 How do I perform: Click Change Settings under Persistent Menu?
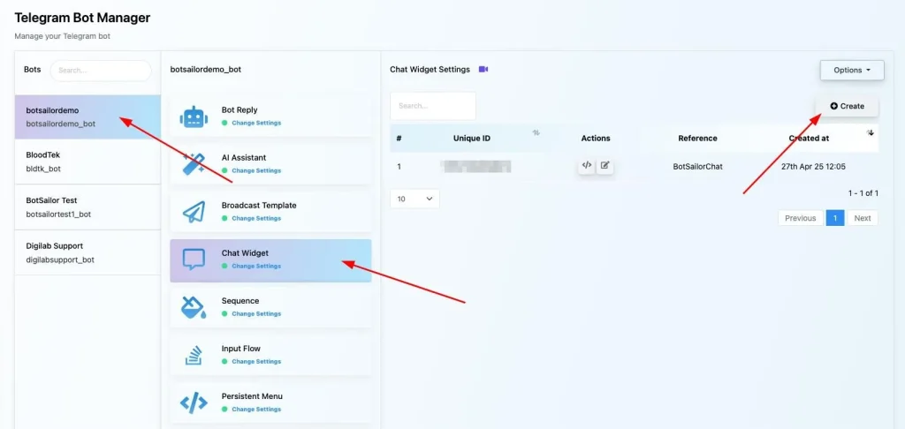click(256, 410)
